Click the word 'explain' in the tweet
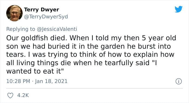189x103 pixels. (x=146, y=55)
